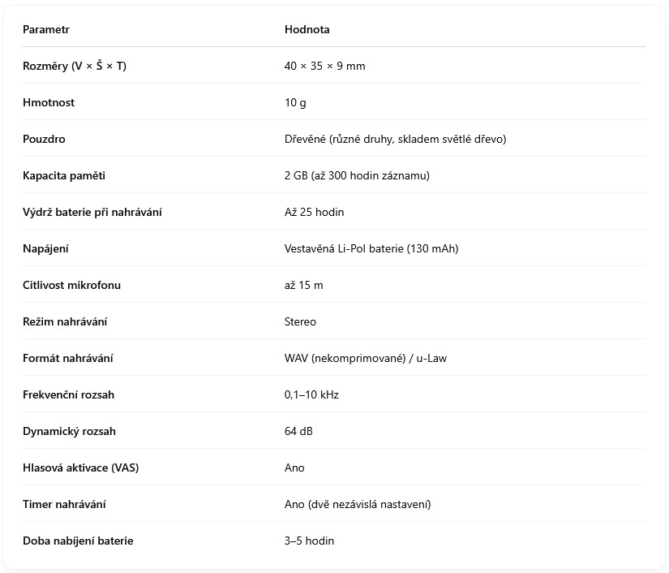
Task: Select the Hmotnost row label
Action: [x=49, y=103]
